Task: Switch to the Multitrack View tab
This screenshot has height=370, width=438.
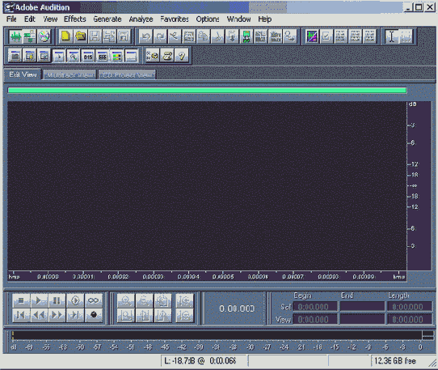Action: 69,75
